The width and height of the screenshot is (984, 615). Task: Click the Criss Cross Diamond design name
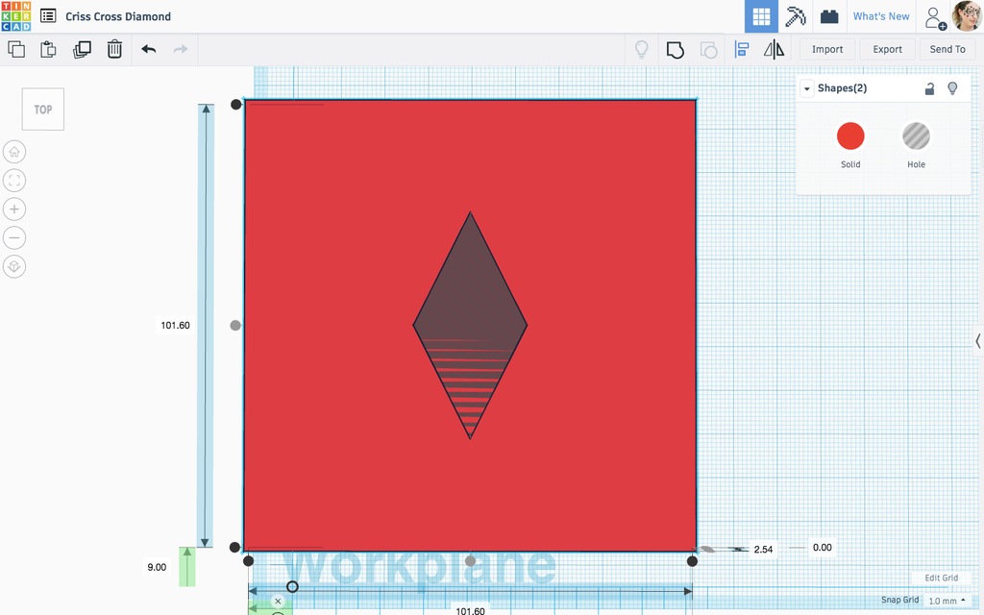(118, 16)
